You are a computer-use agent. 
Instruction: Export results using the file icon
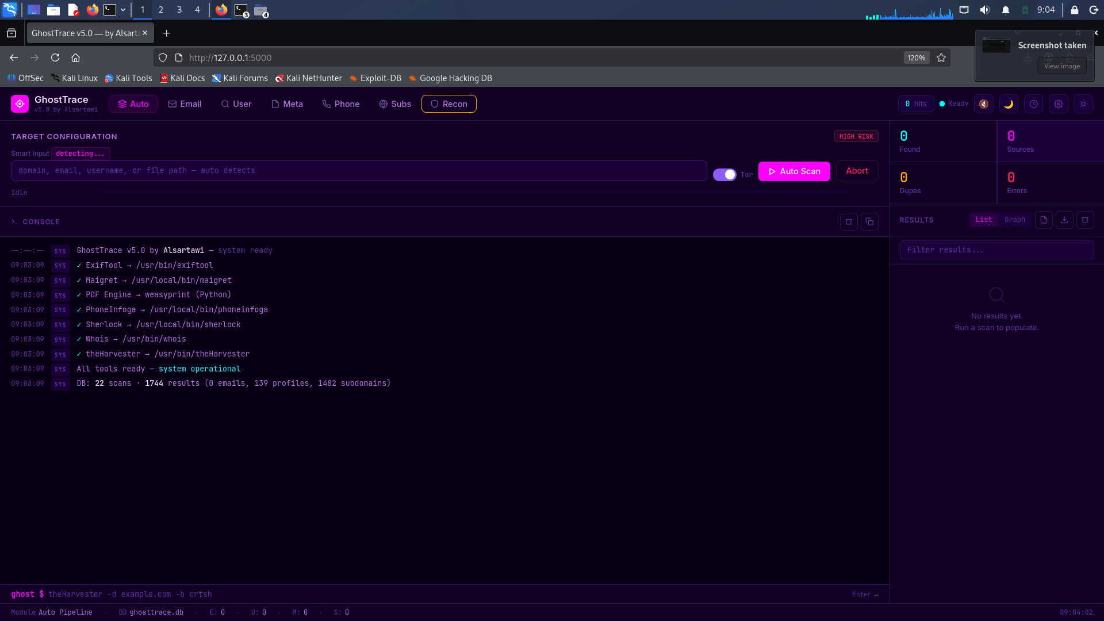click(1043, 220)
